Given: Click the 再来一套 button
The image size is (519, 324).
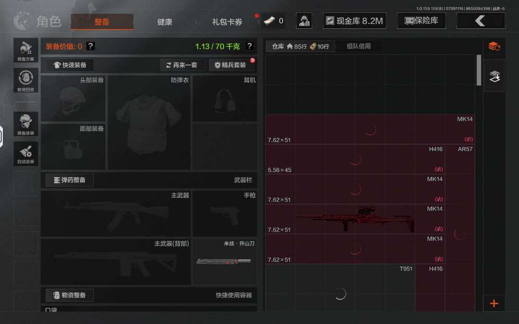Looking at the screenshot, I should tap(183, 65).
